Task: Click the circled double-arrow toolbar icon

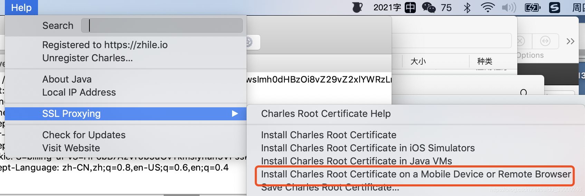Action: [x=545, y=41]
